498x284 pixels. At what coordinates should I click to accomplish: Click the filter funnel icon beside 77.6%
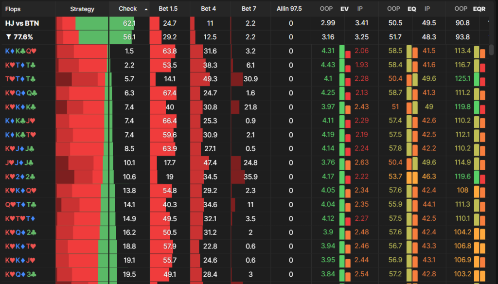tap(8, 37)
